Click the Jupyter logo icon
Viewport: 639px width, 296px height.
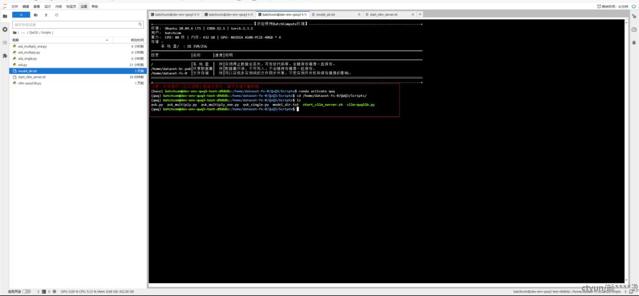pyautogui.click(x=5, y=6)
